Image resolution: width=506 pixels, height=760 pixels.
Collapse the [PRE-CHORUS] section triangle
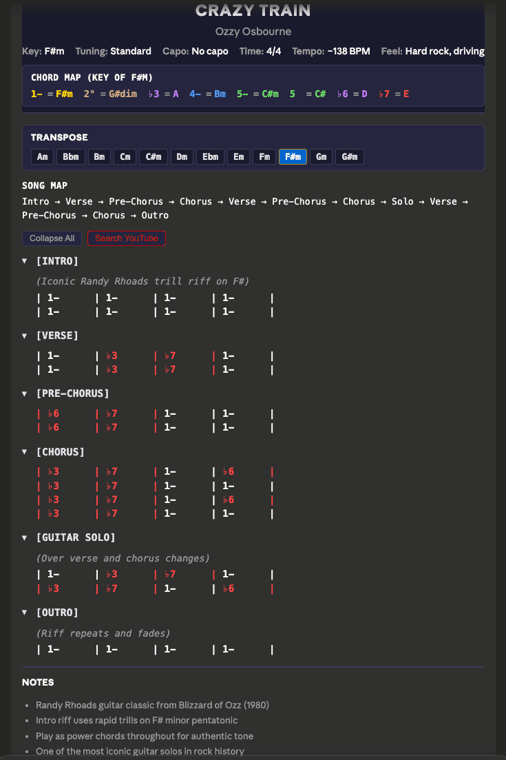tap(25, 393)
